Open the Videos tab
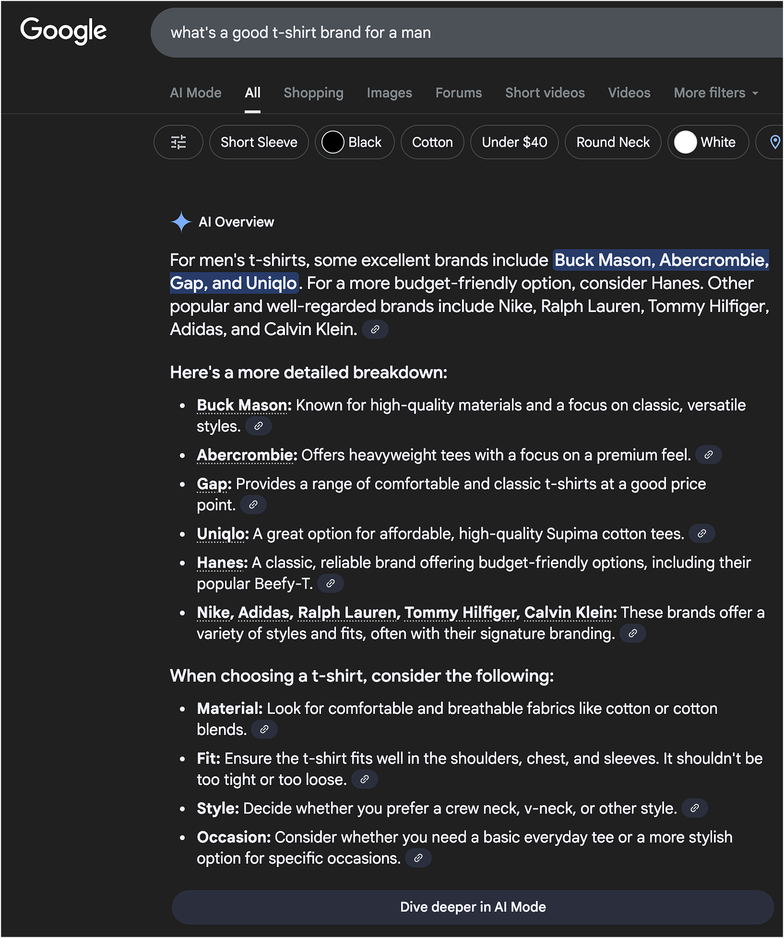 629,93
